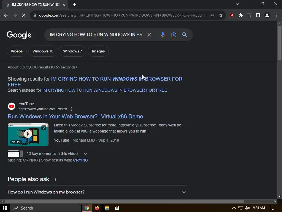
Task: Open corrected search with WINDOWS spelling
Action: (x=95, y=81)
